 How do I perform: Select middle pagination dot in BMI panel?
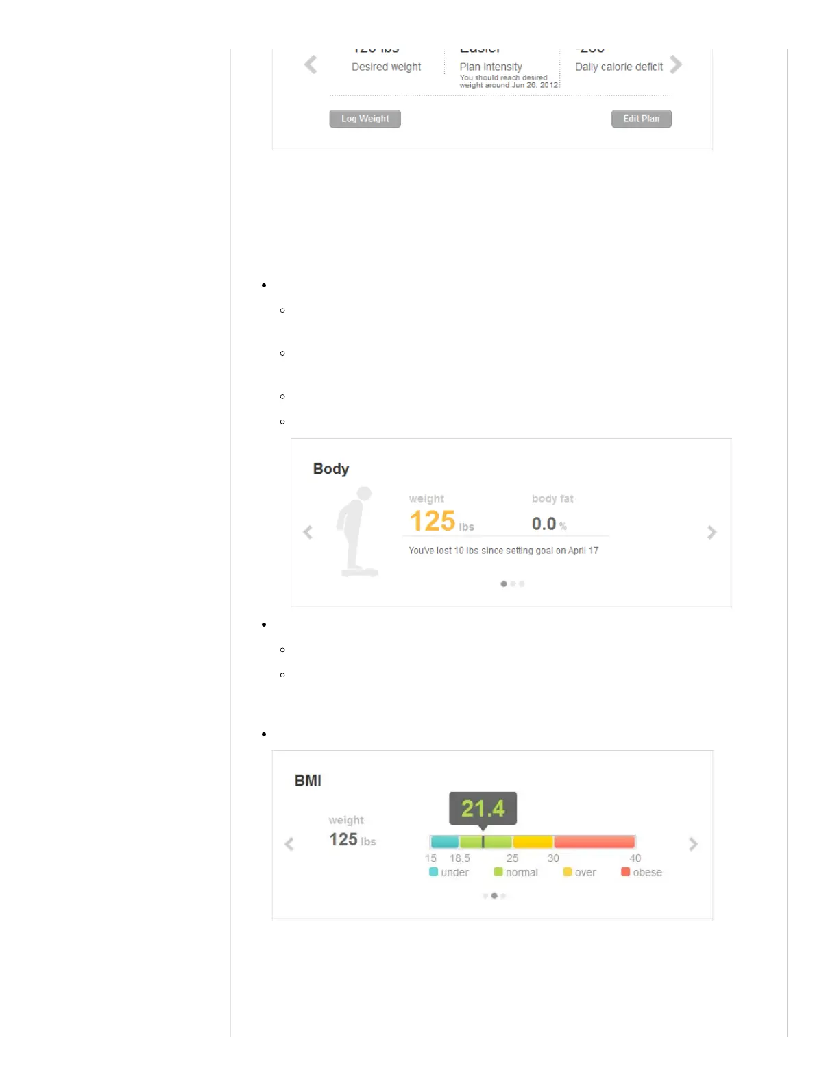[x=494, y=896]
